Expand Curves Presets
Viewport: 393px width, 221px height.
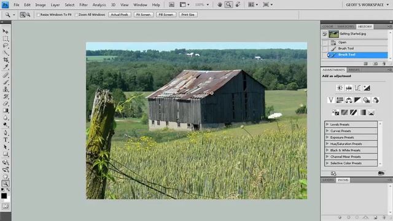[327, 131]
